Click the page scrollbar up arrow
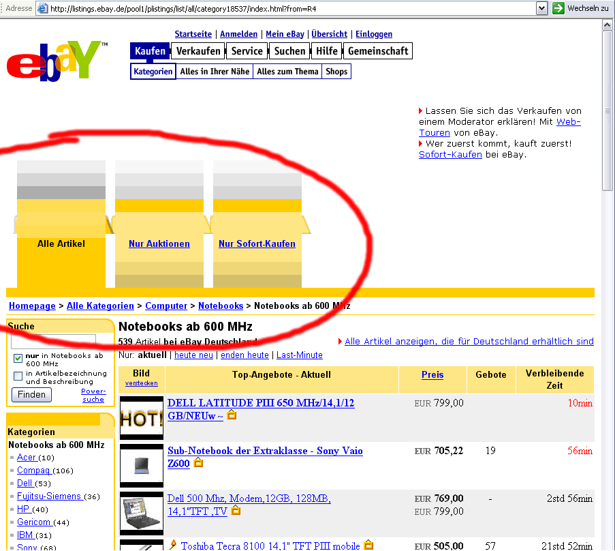 click(x=607, y=25)
